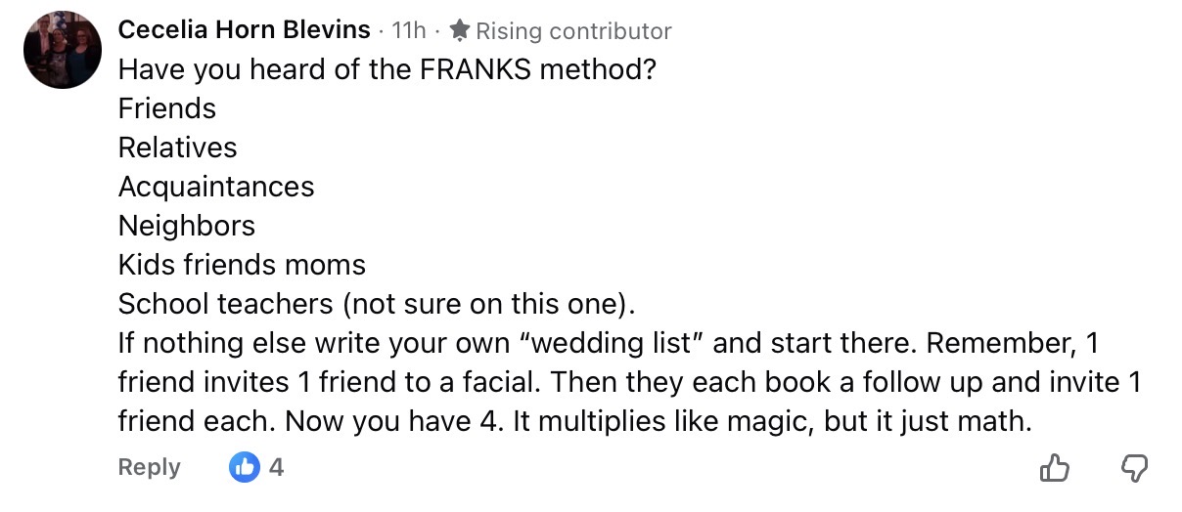Click the line reading Acquaintances
The image size is (1182, 512).
216,187
